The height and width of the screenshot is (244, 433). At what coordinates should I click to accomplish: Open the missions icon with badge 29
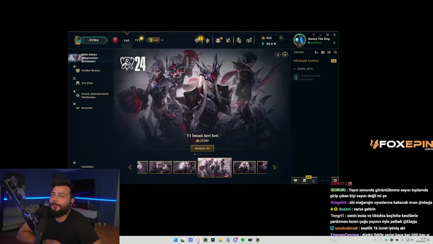tap(304, 181)
